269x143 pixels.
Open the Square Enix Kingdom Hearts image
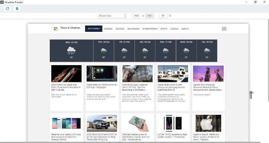(208, 74)
